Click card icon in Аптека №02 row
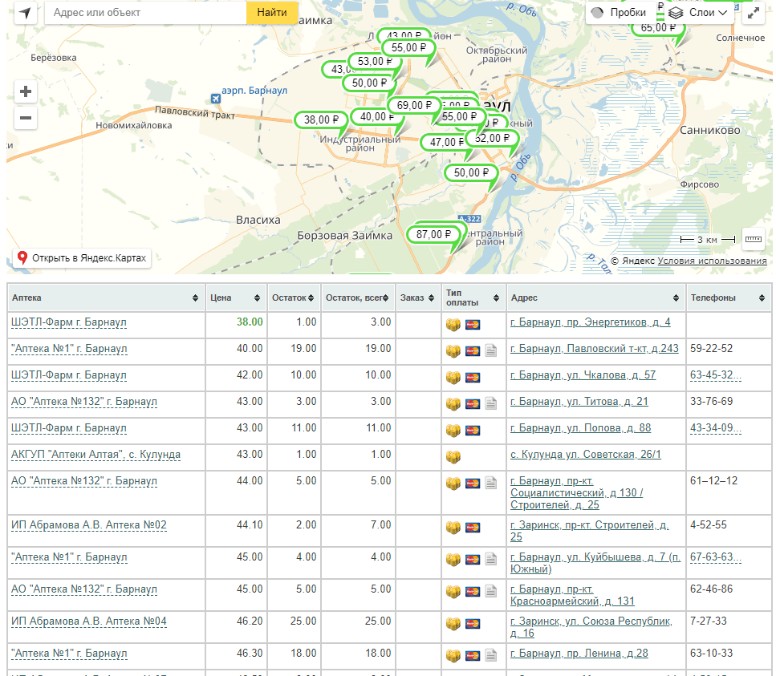 [473, 528]
